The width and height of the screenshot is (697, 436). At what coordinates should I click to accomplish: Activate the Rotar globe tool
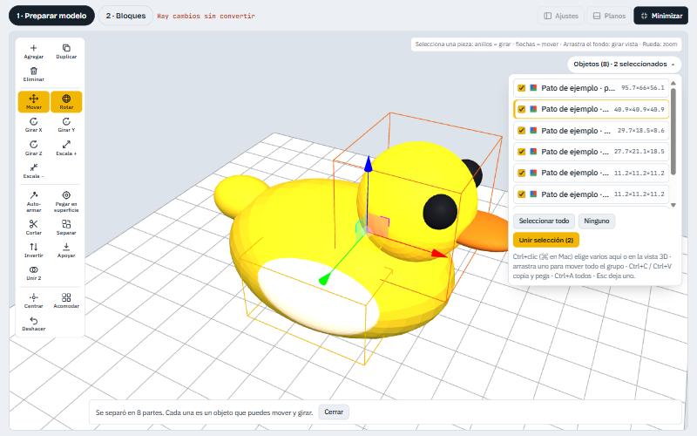66,101
